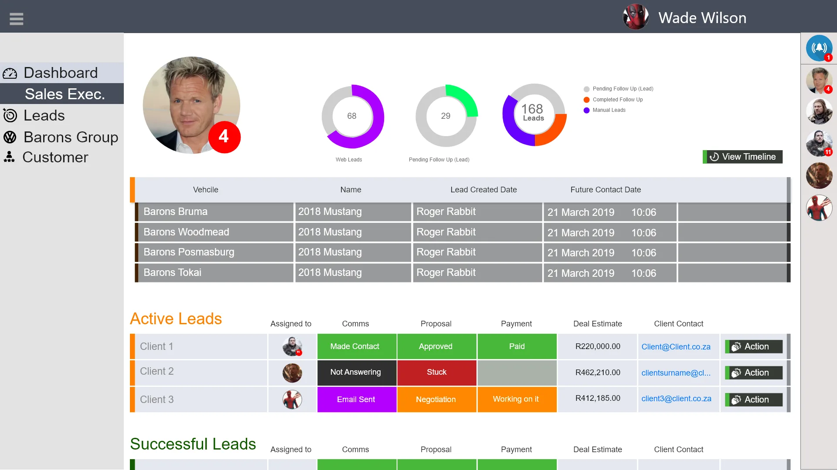Click Manual Leads legend dot

point(586,111)
